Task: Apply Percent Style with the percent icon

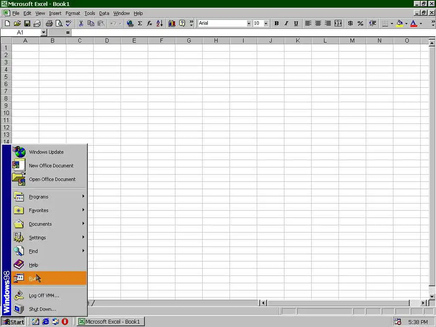Action: click(x=360, y=23)
